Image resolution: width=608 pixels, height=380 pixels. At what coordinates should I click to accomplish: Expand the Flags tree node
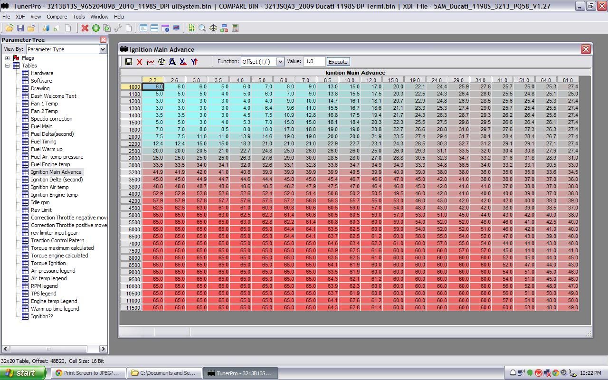pyautogui.click(x=8, y=58)
